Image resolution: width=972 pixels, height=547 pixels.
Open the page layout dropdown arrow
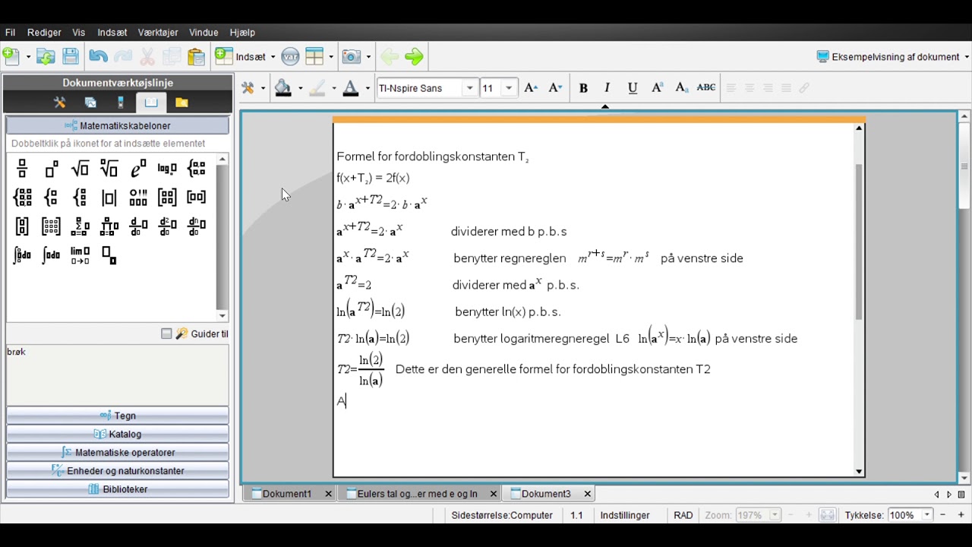(331, 57)
